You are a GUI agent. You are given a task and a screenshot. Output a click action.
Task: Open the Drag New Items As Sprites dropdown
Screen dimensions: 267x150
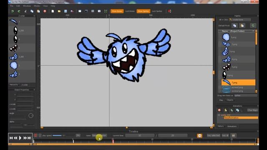point(246,95)
